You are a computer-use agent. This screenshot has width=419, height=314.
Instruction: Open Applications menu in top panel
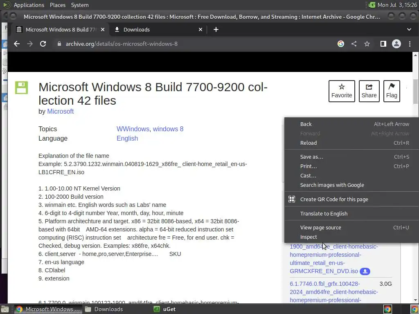tap(29, 5)
